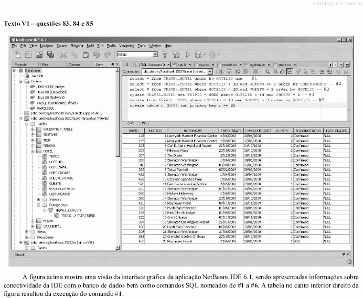The image size is (363, 298).
Task: Click the Find Selection magnifier icon
Action: [x=268, y=72]
